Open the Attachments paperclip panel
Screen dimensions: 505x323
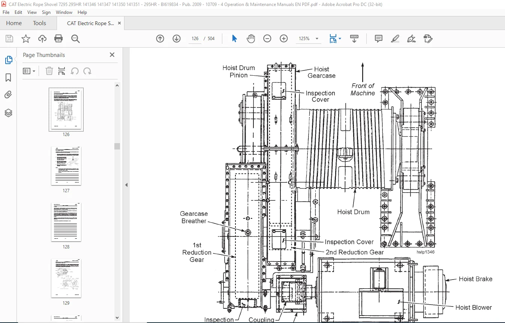pyautogui.click(x=8, y=95)
